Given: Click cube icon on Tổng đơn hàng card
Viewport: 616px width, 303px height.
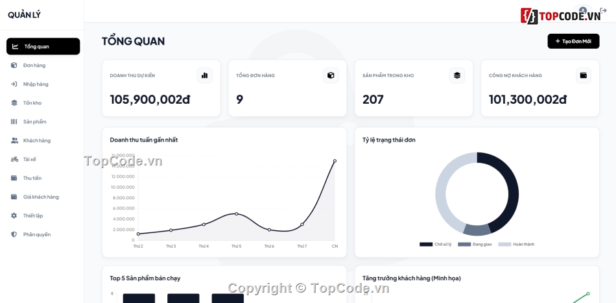Looking at the screenshot, I should (x=331, y=75).
